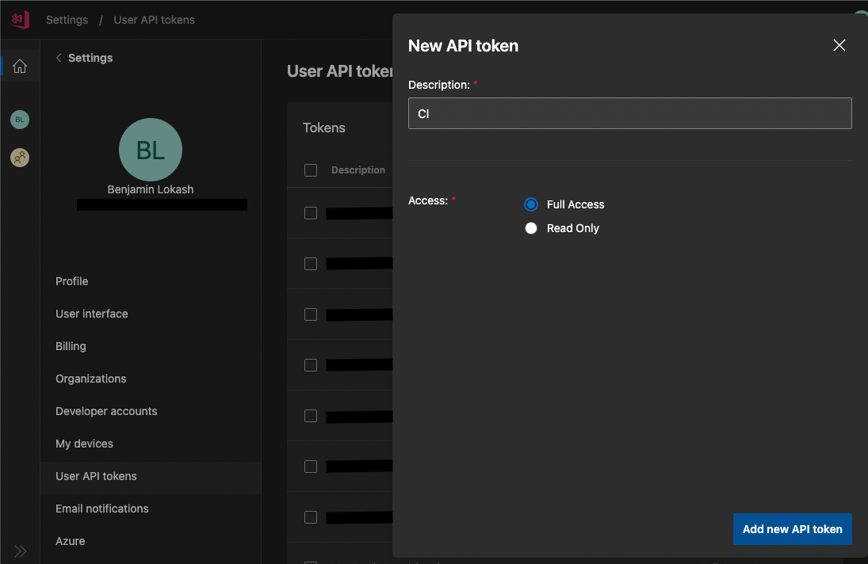Click the Description input field
868x564 pixels.
629,113
